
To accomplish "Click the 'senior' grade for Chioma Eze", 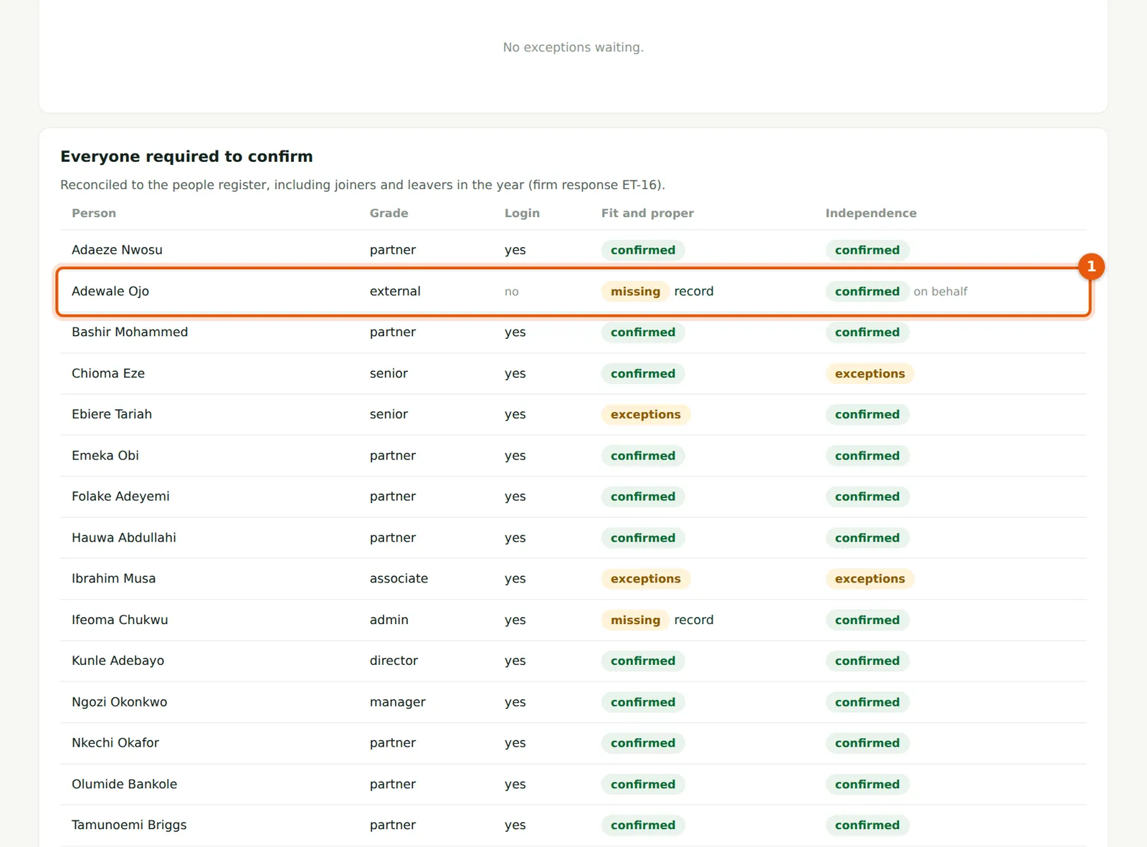I will (x=389, y=373).
